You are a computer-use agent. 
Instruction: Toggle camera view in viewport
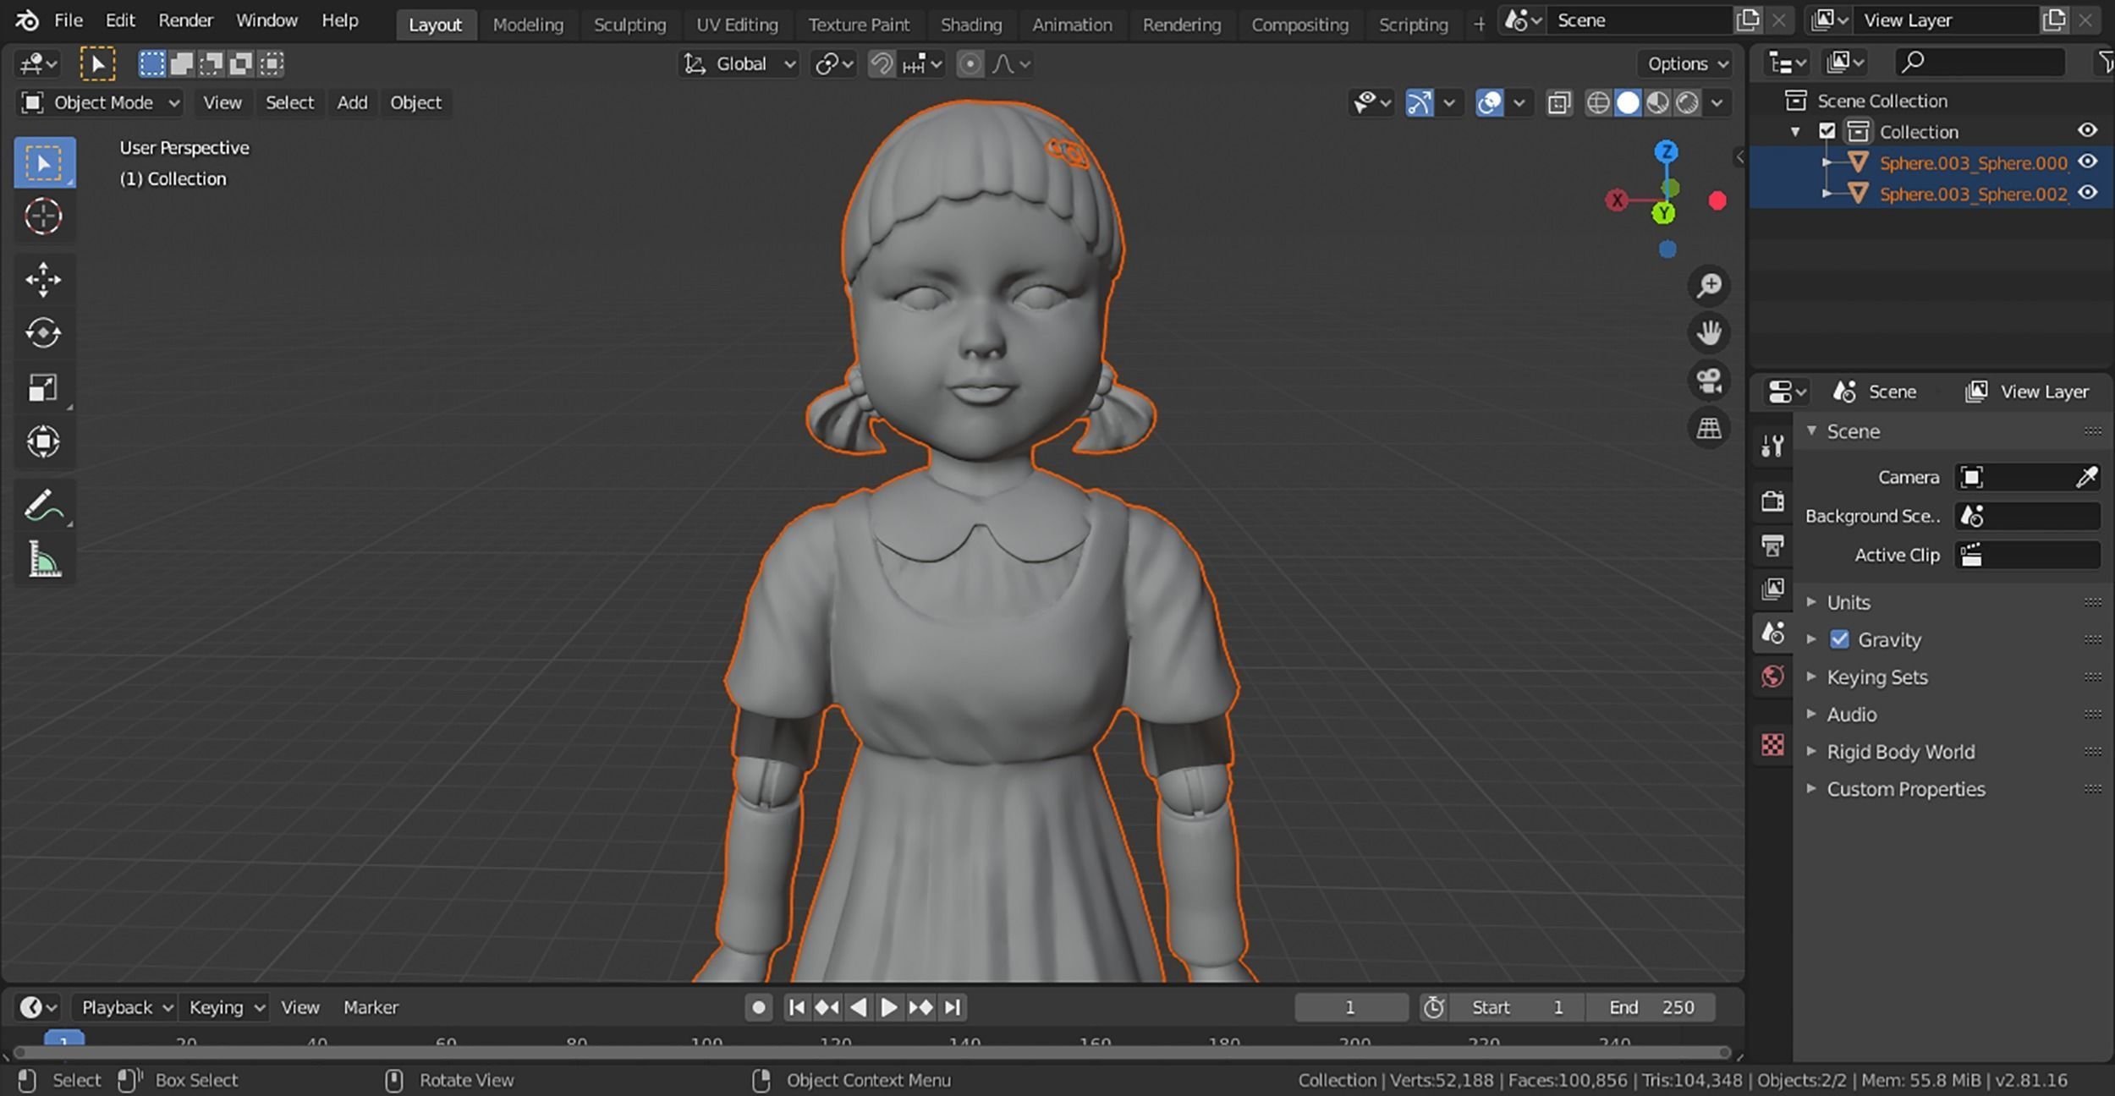[x=1708, y=381]
